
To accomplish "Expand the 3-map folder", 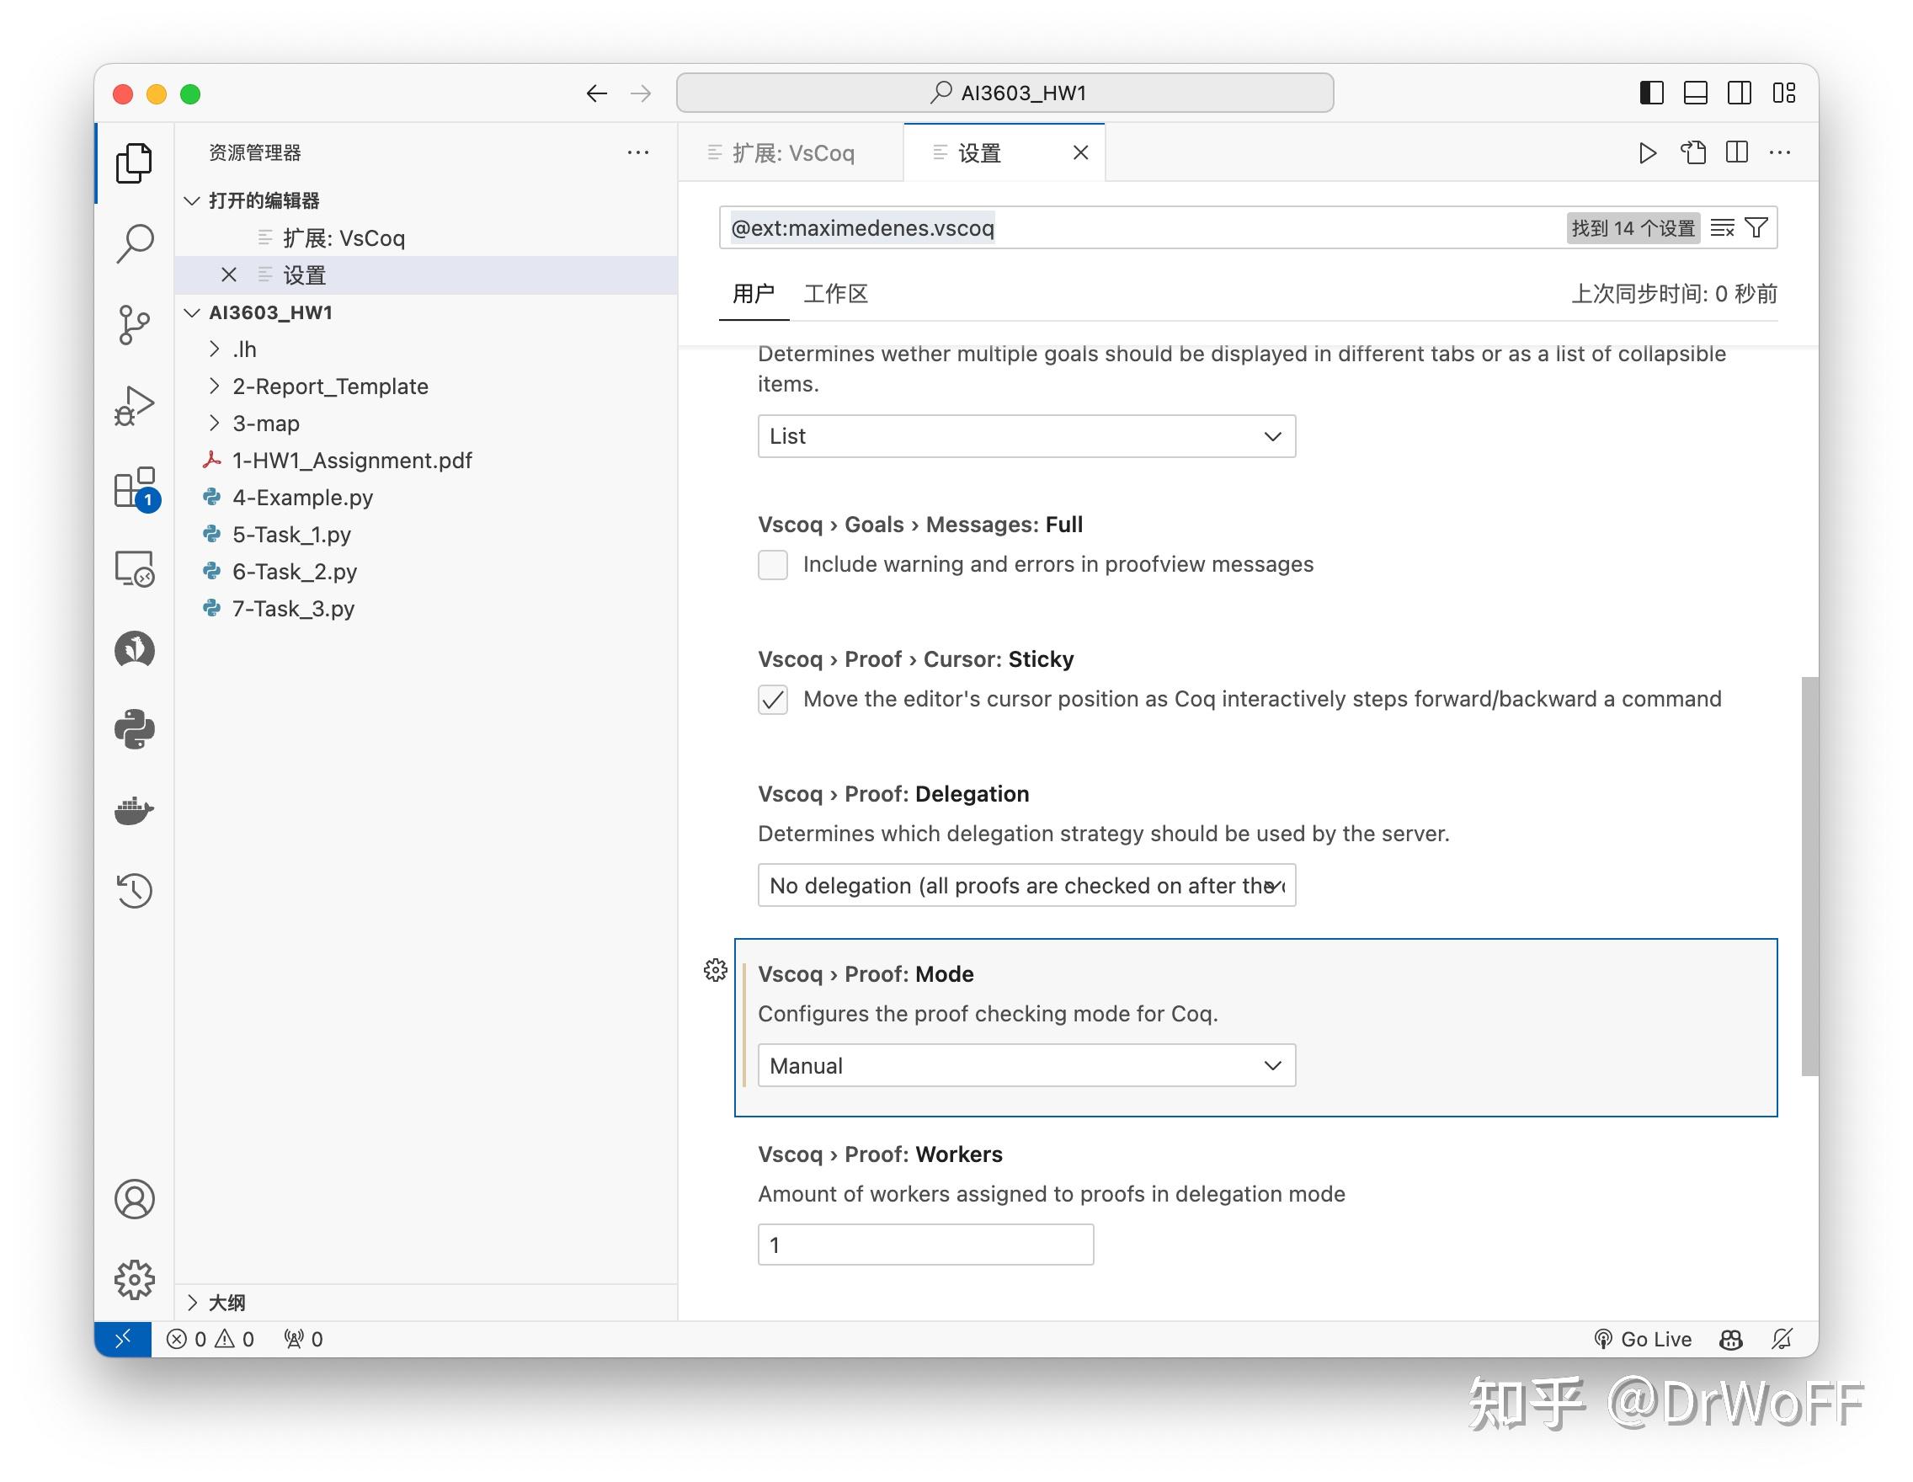I will (265, 423).
